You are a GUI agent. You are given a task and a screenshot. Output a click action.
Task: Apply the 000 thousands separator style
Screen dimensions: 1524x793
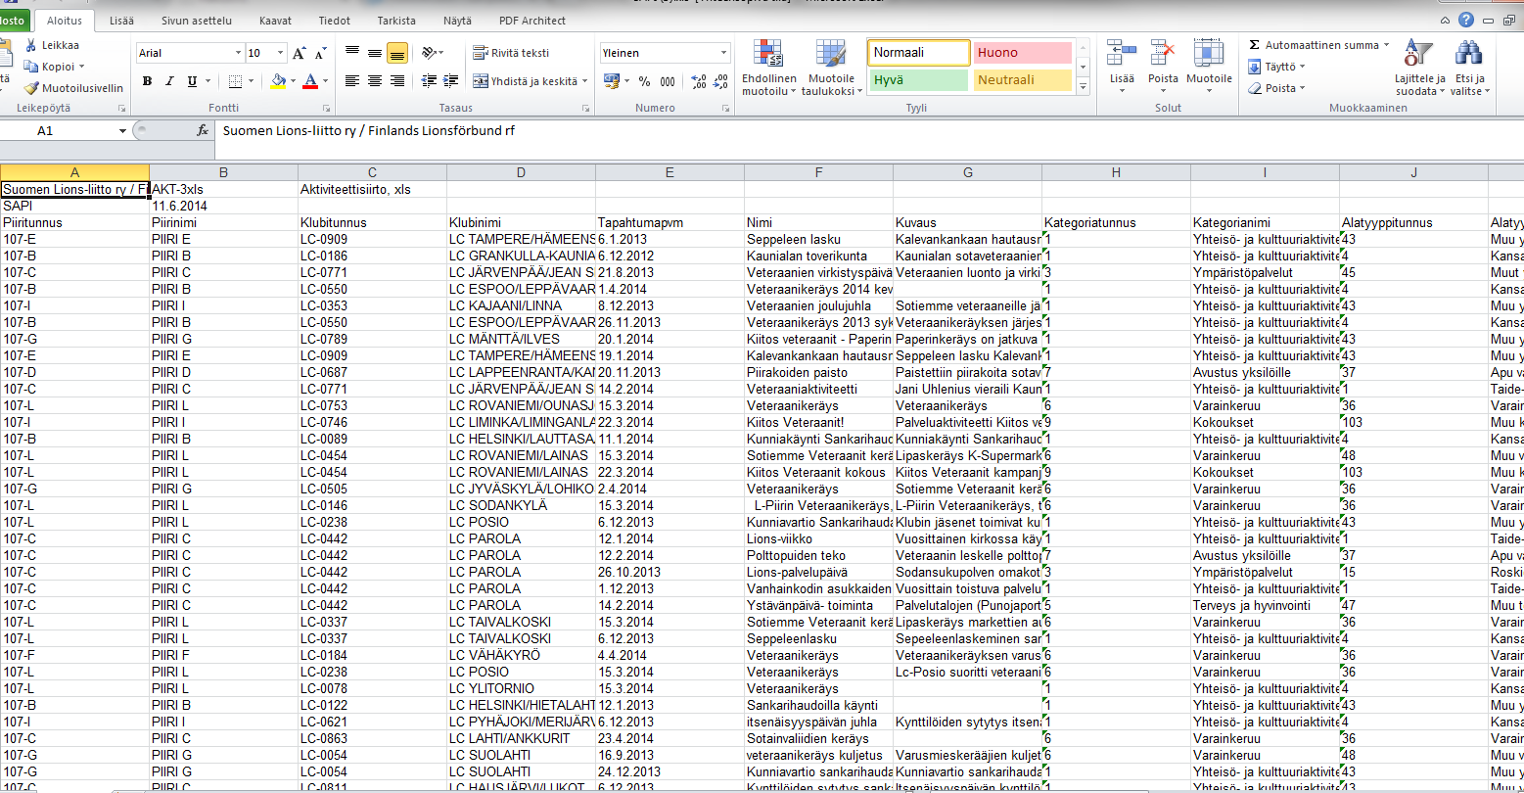pyautogui.click(x=668, y=81)
